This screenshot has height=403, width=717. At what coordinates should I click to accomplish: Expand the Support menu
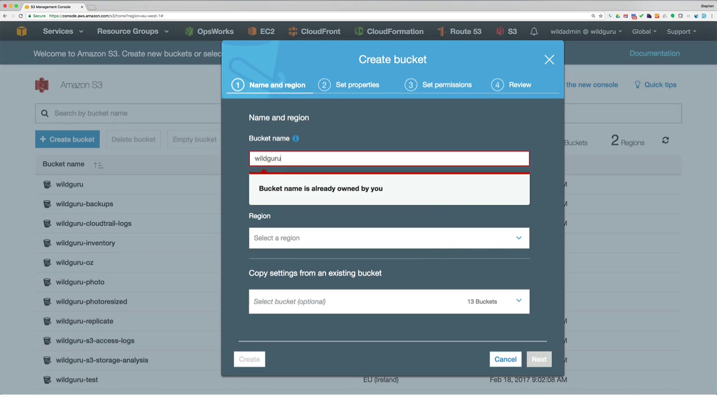(681, 31)
